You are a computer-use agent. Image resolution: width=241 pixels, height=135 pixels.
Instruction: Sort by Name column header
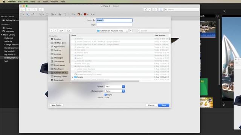tap(74, 35)
